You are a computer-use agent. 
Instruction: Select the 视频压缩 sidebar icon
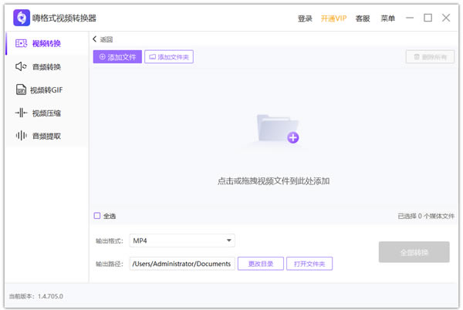tap(21, 113)
